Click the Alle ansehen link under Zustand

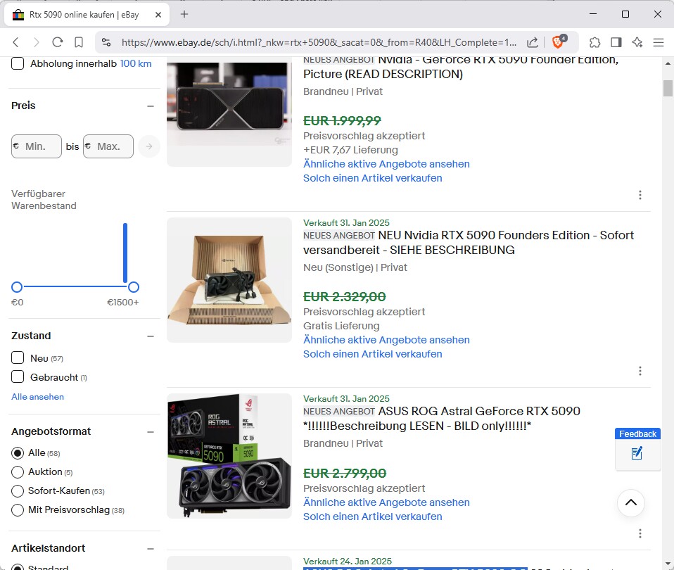click(37, 397)
